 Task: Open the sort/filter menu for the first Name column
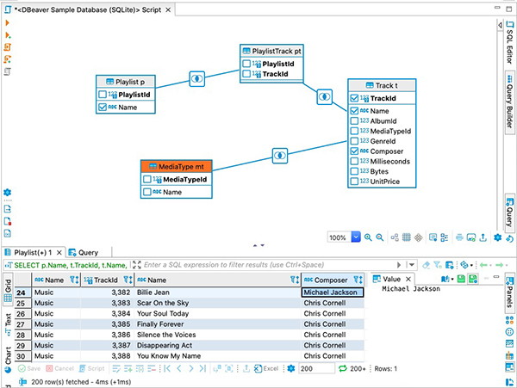tap(74, 280)
